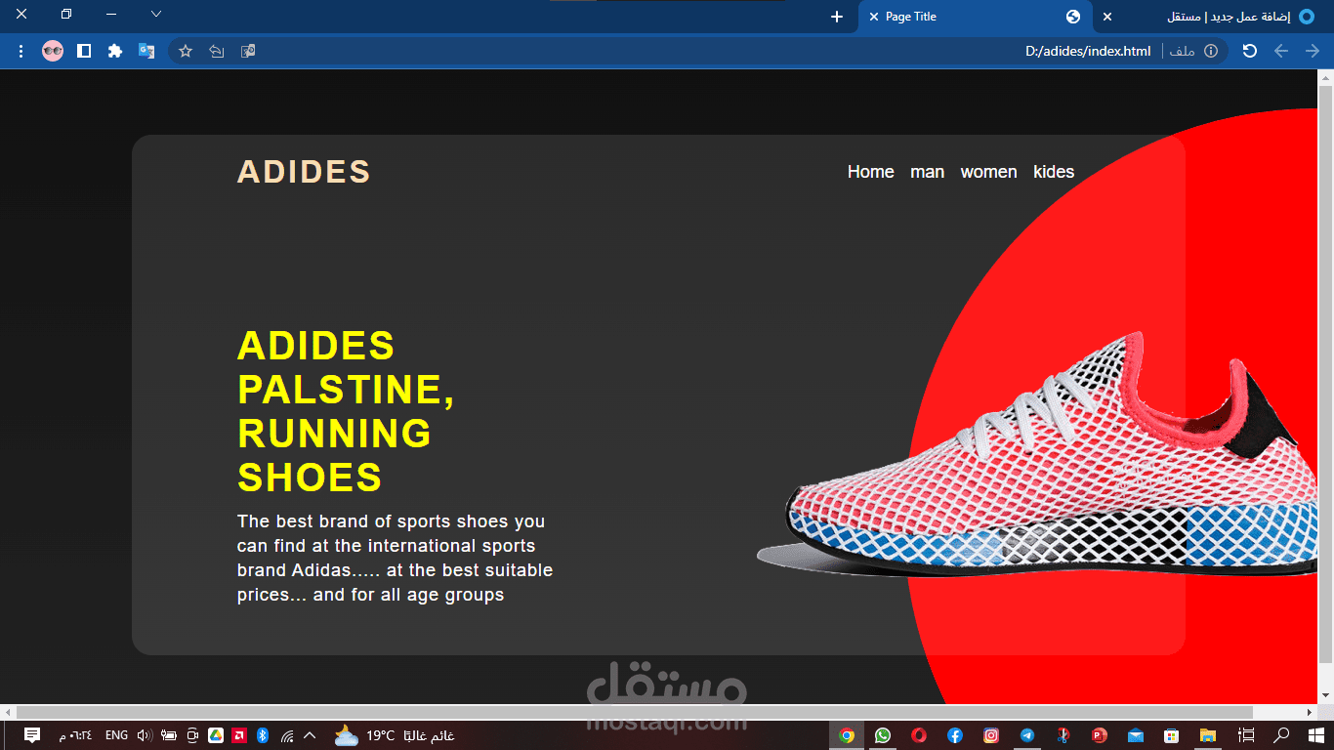Viewport: 1334px width, 750px height.
Task: Click the translate page icon in address bar
Action: [248, 51]
